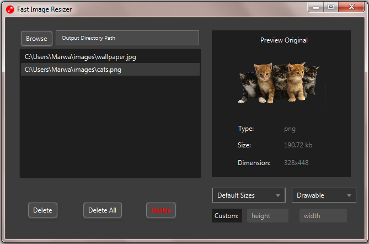Focus the Output Directory Path field

(127, 38)
